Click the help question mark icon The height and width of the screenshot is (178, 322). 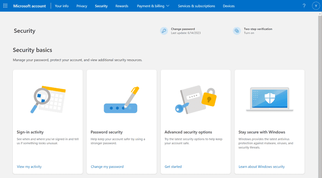coord(304,6)
